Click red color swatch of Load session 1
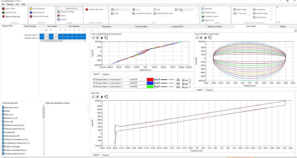This screenshot has width=297, height=158. 150,79
